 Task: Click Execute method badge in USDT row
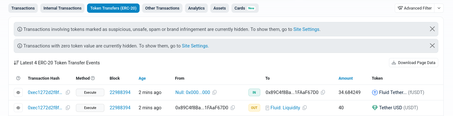click(90, 108)
